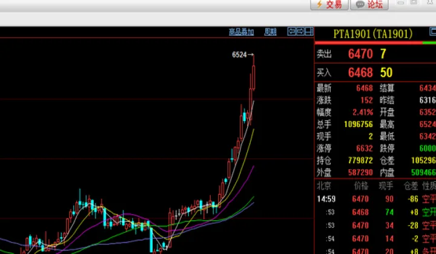Click the left-arrow chart navigation icon
436x254 pixels.
point(291,31)
